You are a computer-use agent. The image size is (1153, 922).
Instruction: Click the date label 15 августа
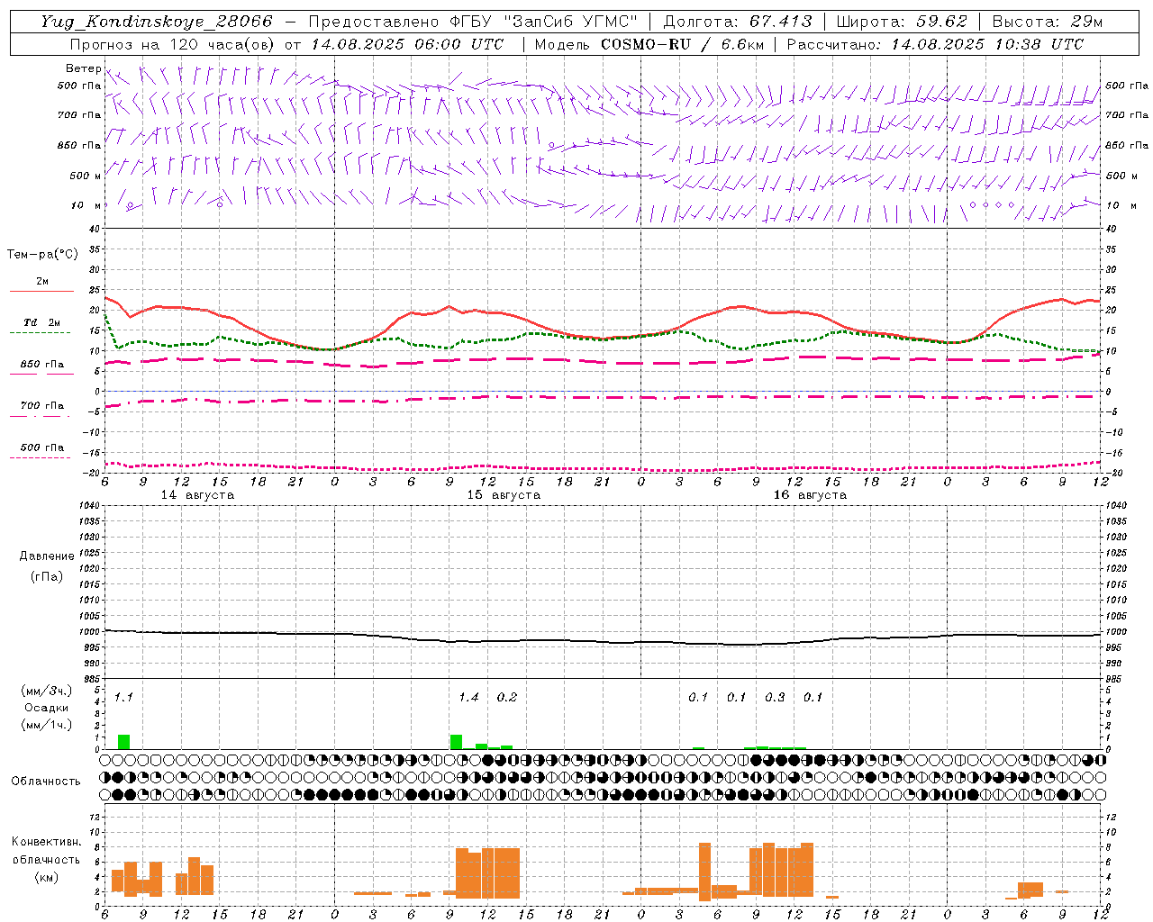[504, 495]
